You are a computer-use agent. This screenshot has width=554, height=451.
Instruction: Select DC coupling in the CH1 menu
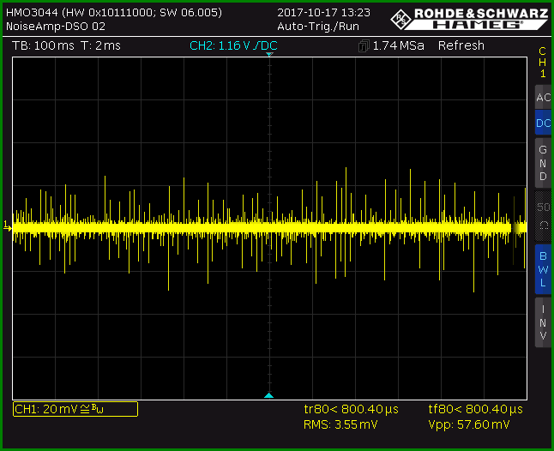[x=543, y=123]
